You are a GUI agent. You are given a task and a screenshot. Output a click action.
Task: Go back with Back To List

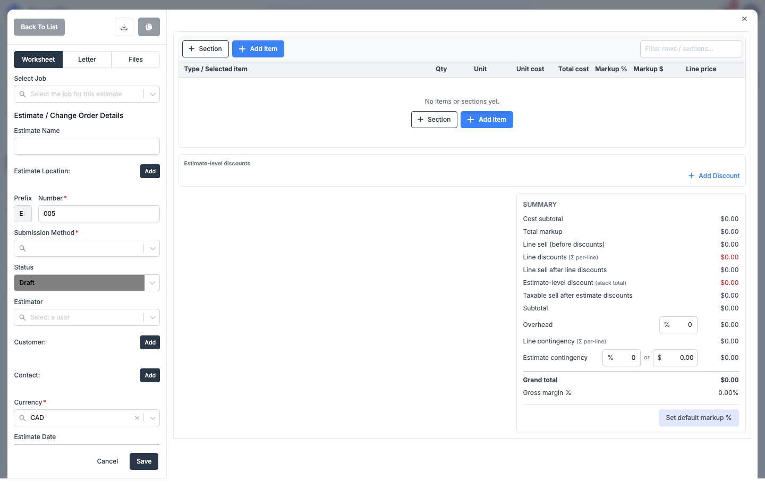[x=39, y=27]
